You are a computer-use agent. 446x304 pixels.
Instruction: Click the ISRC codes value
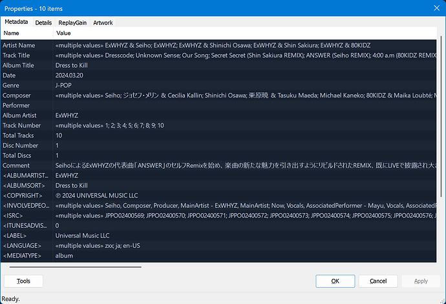tap(246, 216)
